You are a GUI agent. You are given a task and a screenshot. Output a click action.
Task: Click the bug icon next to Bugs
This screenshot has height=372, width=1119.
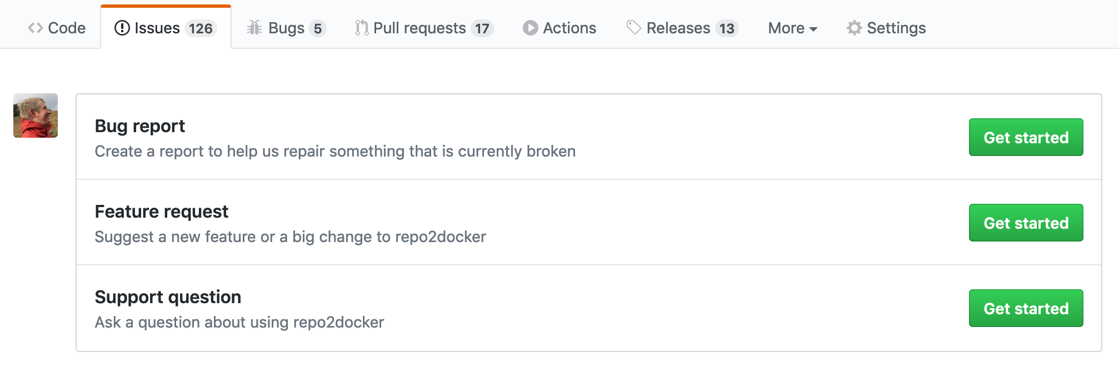(x=254, y=27)
